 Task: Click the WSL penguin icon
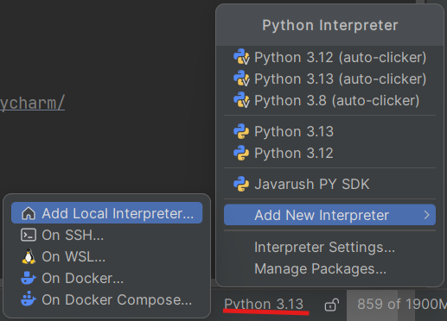click(29, 256)
